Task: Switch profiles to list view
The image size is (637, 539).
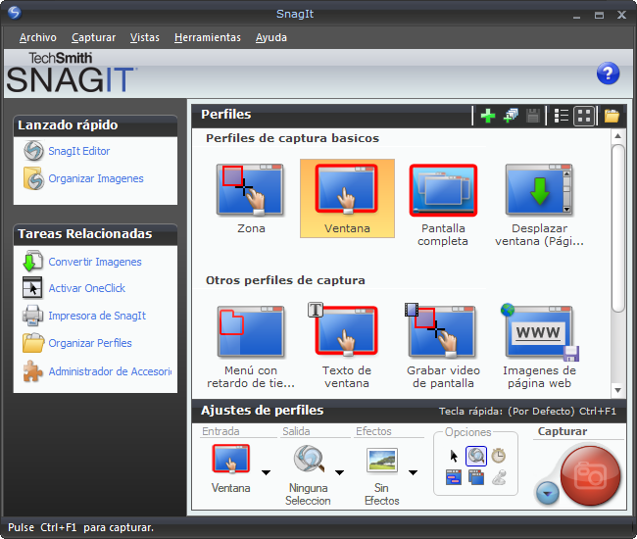Action: [562, 116]
